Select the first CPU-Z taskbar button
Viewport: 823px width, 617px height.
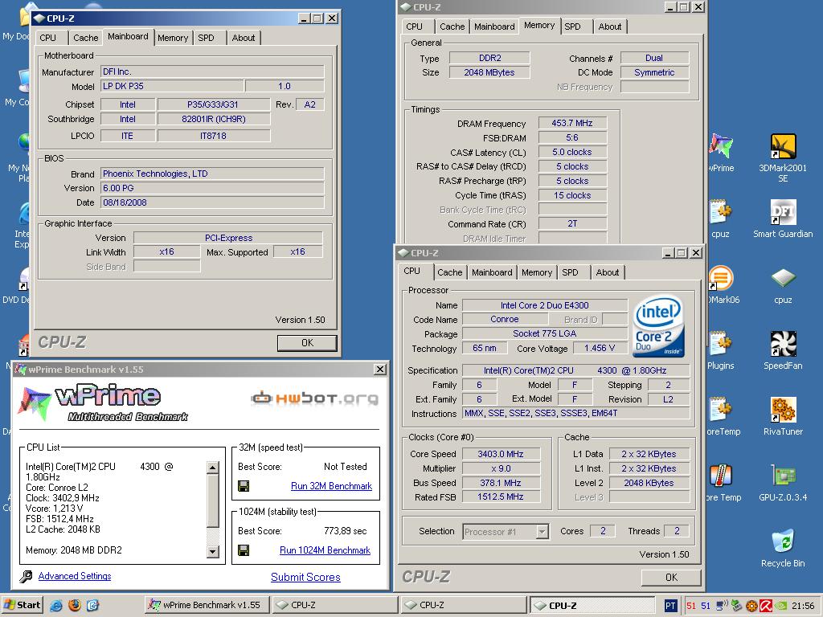(334, 605)
